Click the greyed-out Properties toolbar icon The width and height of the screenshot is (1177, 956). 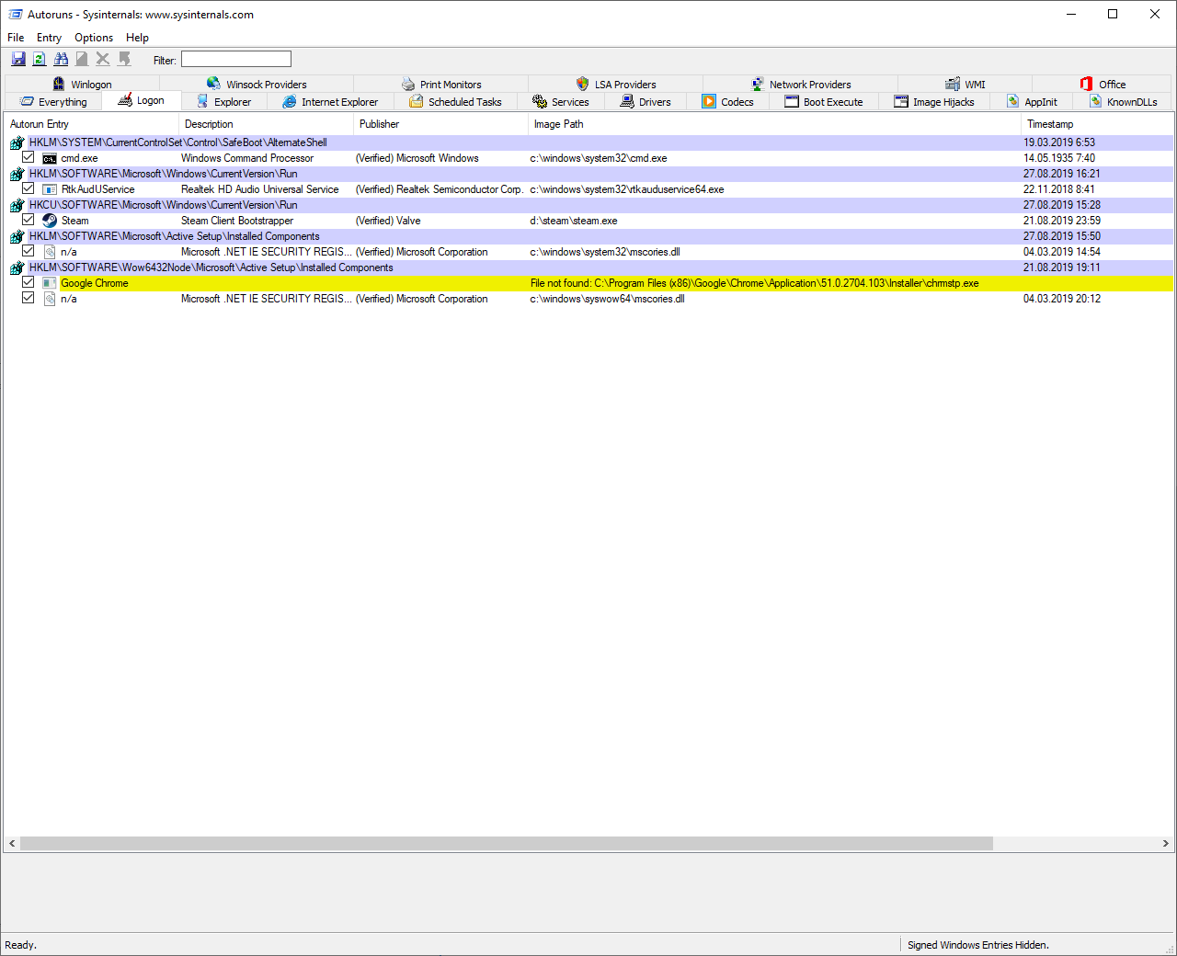tap(82, 59)
